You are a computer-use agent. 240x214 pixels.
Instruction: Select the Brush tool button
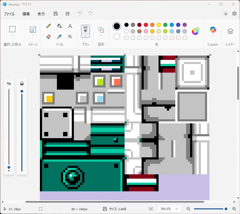85,29
